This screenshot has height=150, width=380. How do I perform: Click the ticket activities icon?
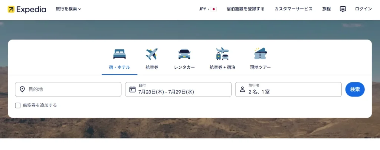point(261,53)
